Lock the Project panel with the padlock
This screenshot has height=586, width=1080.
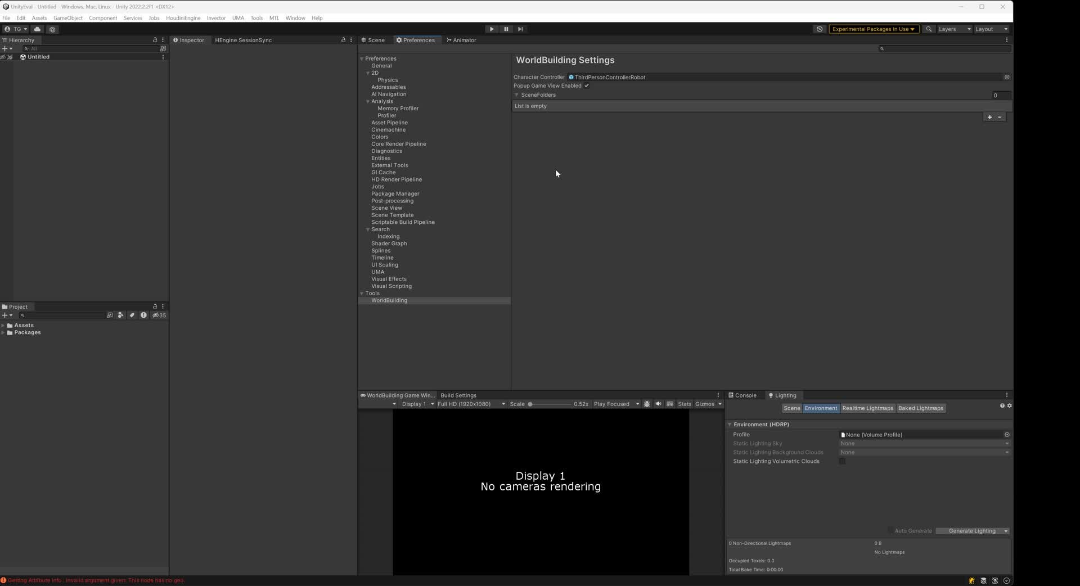(x=155, y=306)
